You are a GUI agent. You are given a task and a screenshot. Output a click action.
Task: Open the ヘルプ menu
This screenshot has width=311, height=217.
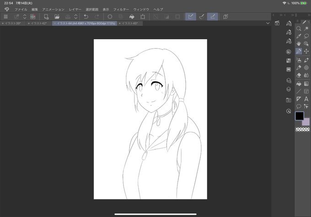[x=158, y=9]
